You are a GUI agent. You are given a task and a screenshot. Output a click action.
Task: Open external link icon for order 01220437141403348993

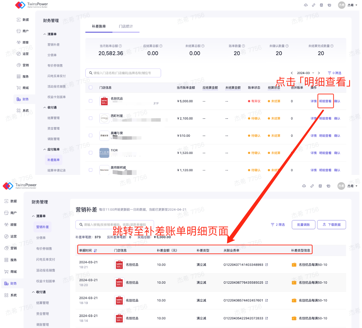click(266, 265)
